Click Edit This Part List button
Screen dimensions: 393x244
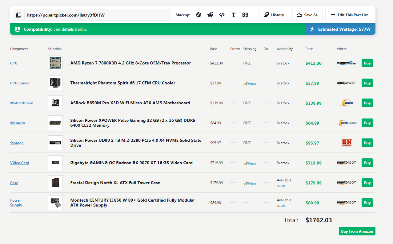[349, 15]
